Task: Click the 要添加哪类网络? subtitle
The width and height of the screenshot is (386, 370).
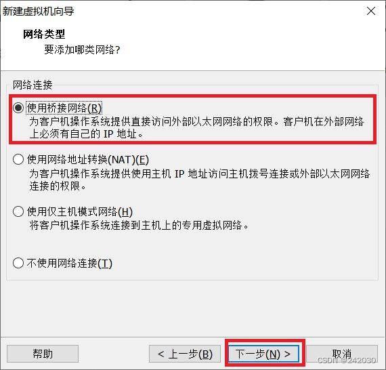Action: (x=82, y=49)
